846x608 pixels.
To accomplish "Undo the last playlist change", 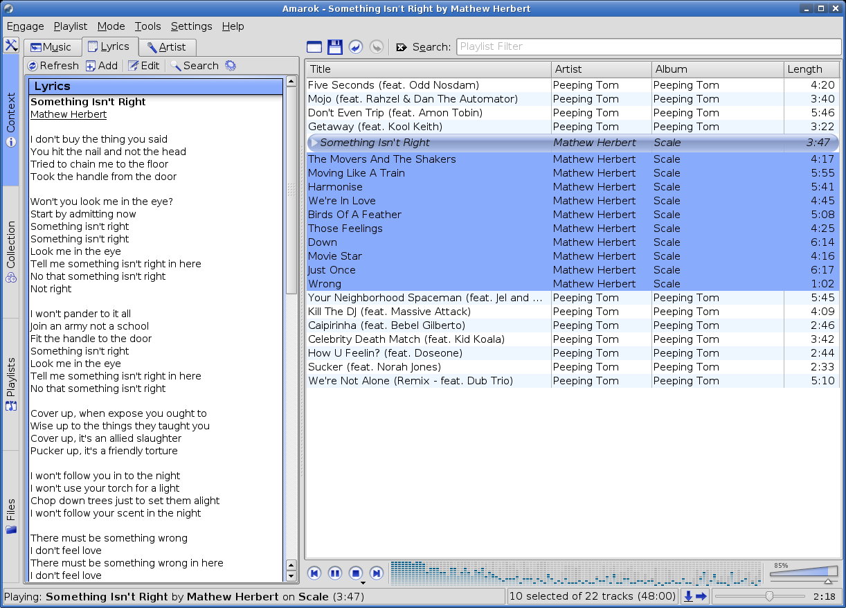I will coord(356,47).
